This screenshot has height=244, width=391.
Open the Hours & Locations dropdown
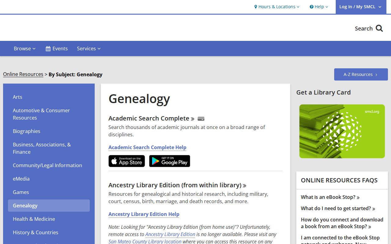pyautogui.click(x=277, y=7)
